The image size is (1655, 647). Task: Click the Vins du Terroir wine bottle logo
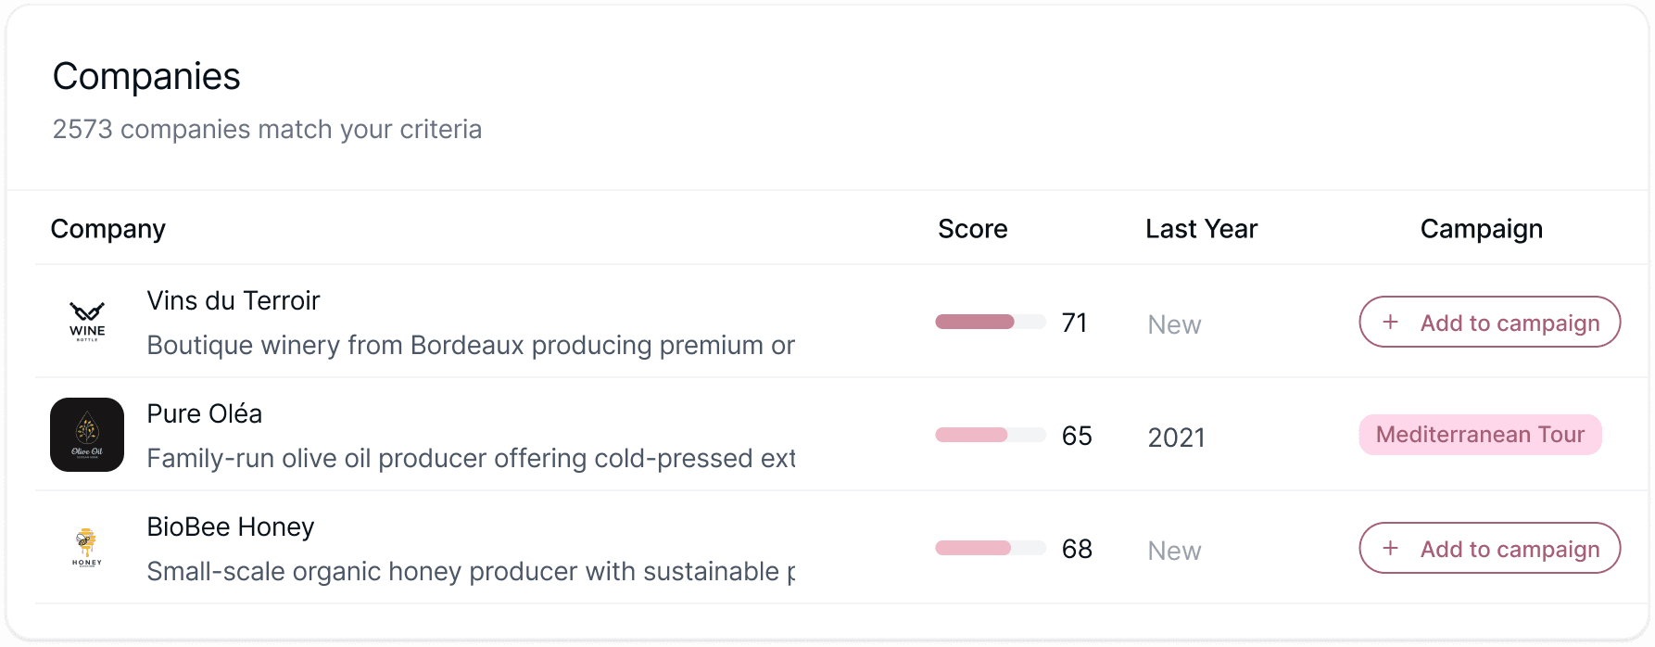click(x=87, y=322)
